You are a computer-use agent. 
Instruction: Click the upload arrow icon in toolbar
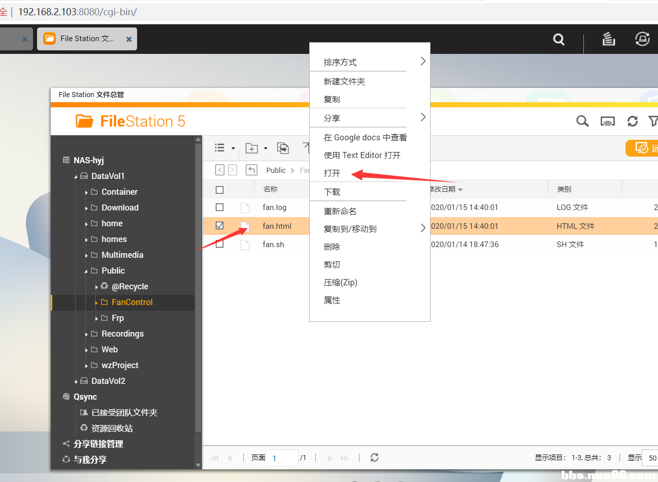point(307,148)
